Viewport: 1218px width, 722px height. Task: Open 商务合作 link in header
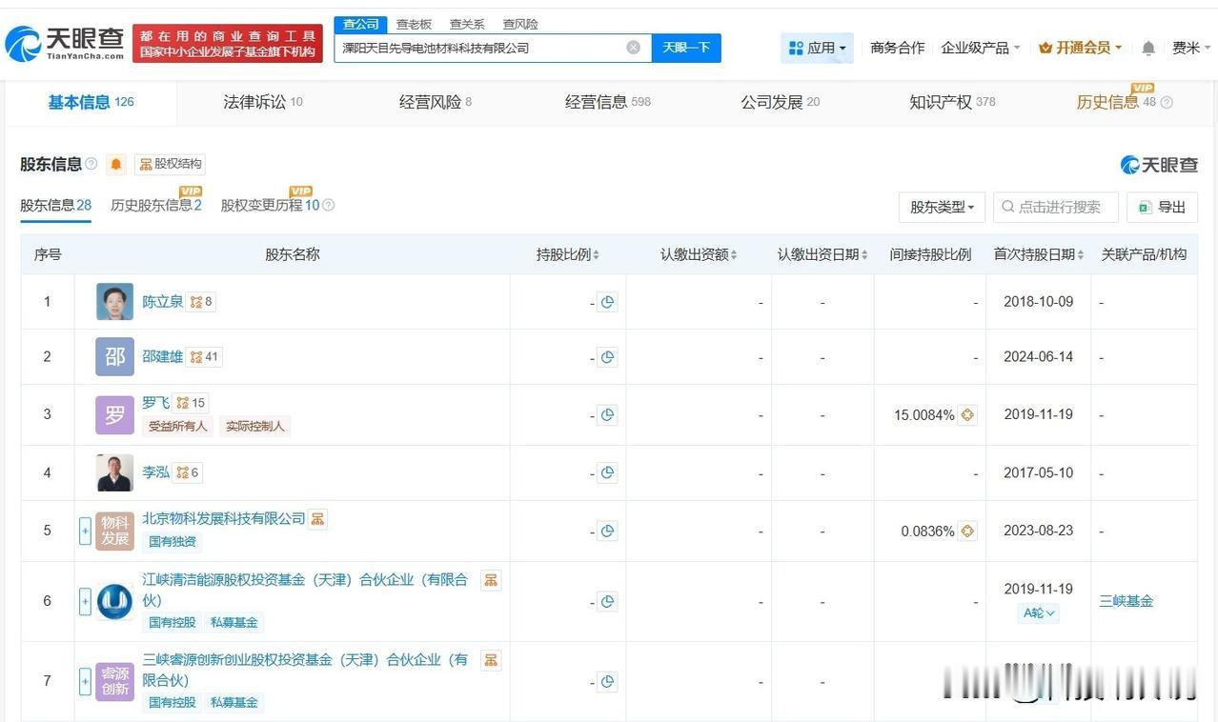[x=897, y=48]
